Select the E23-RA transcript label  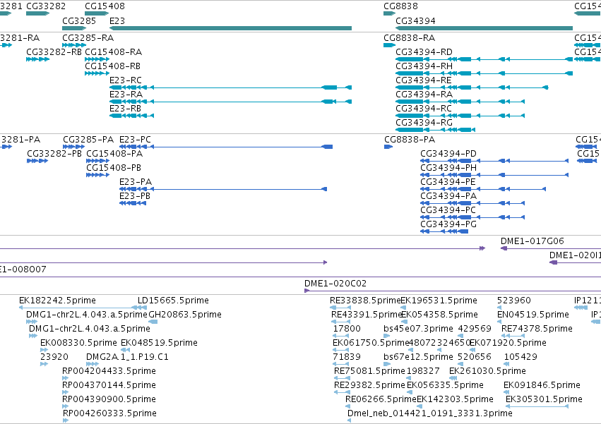[126, 95]
